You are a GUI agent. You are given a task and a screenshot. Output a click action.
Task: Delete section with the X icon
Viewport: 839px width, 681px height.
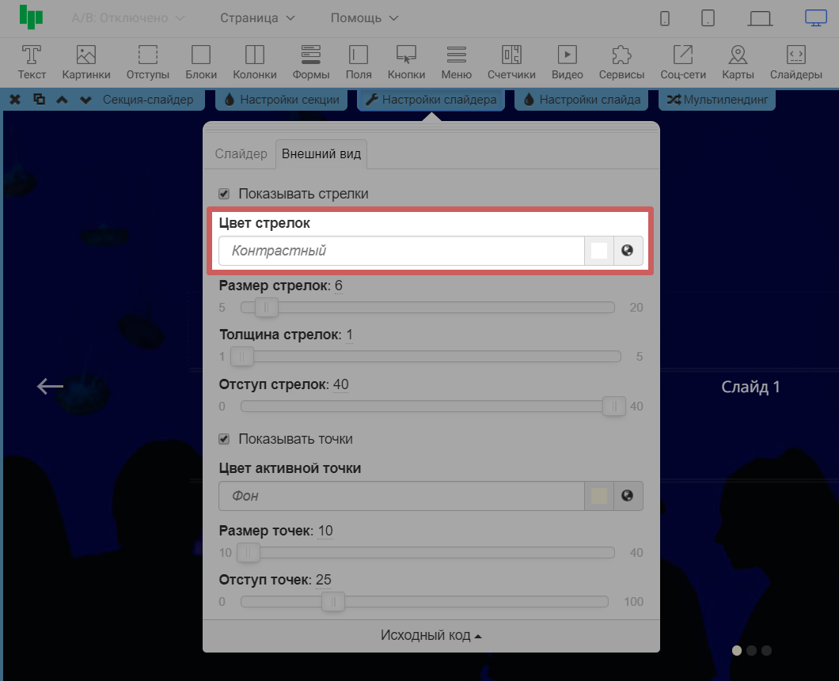pyautogui.click(x=15, y=100)
